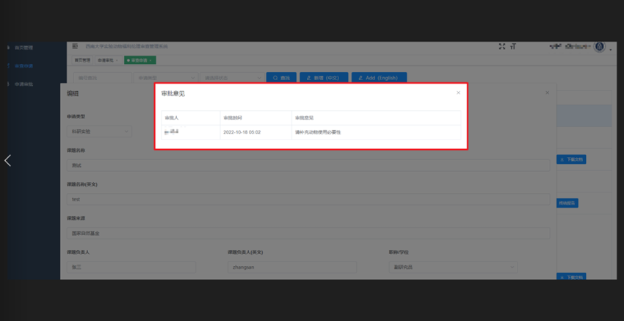Click the blurred username in the header

click(x=570, y=46)
